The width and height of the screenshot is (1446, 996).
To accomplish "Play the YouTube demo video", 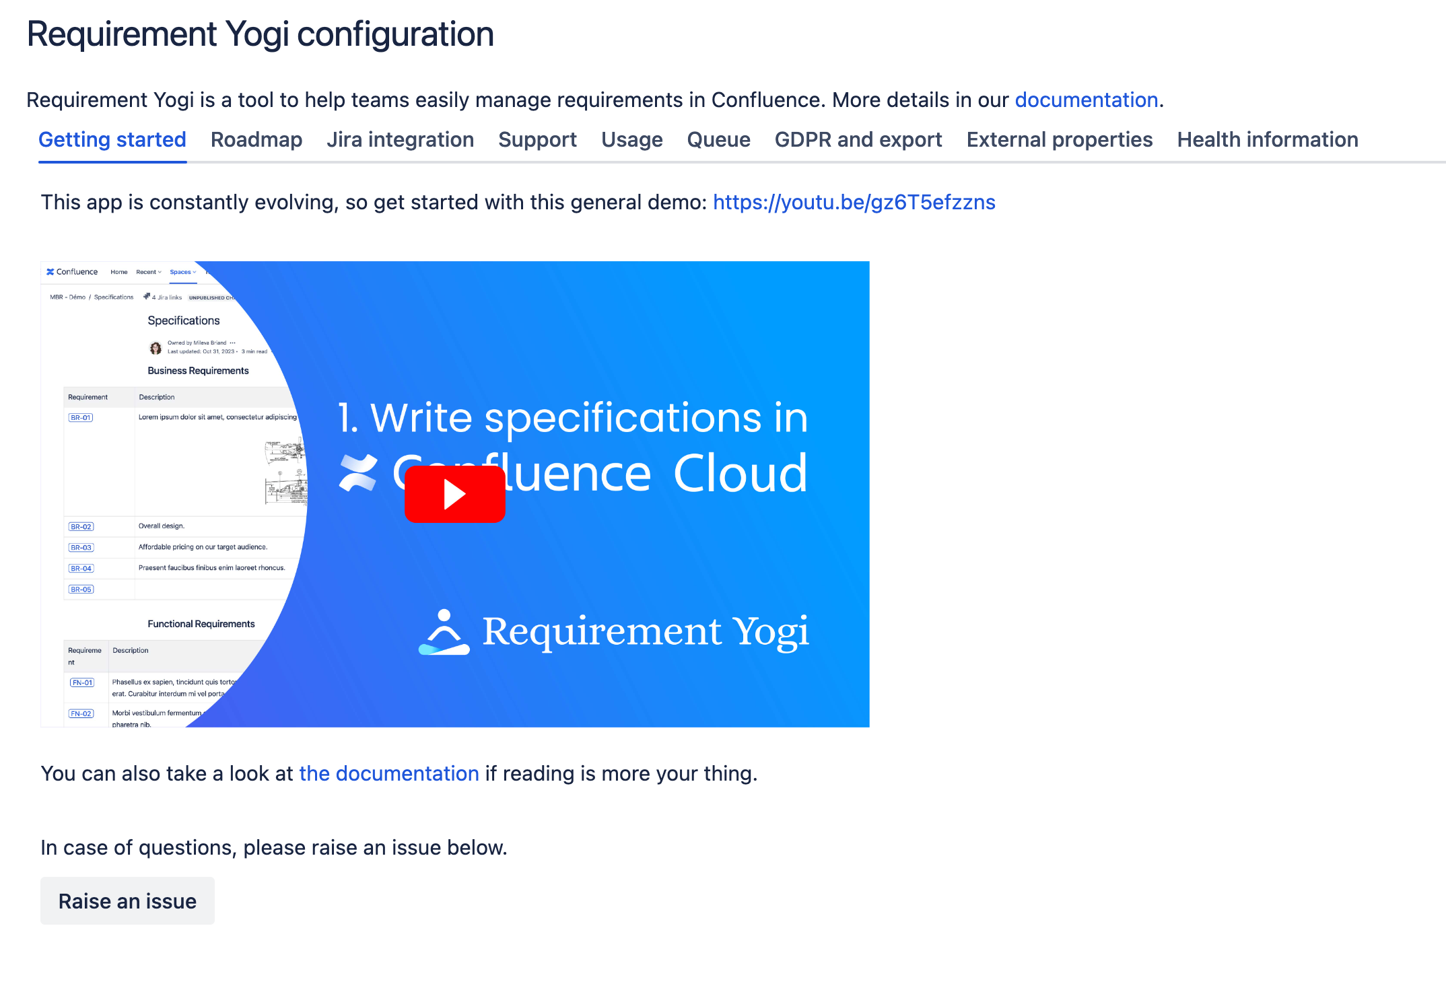I will pos(454,495).
